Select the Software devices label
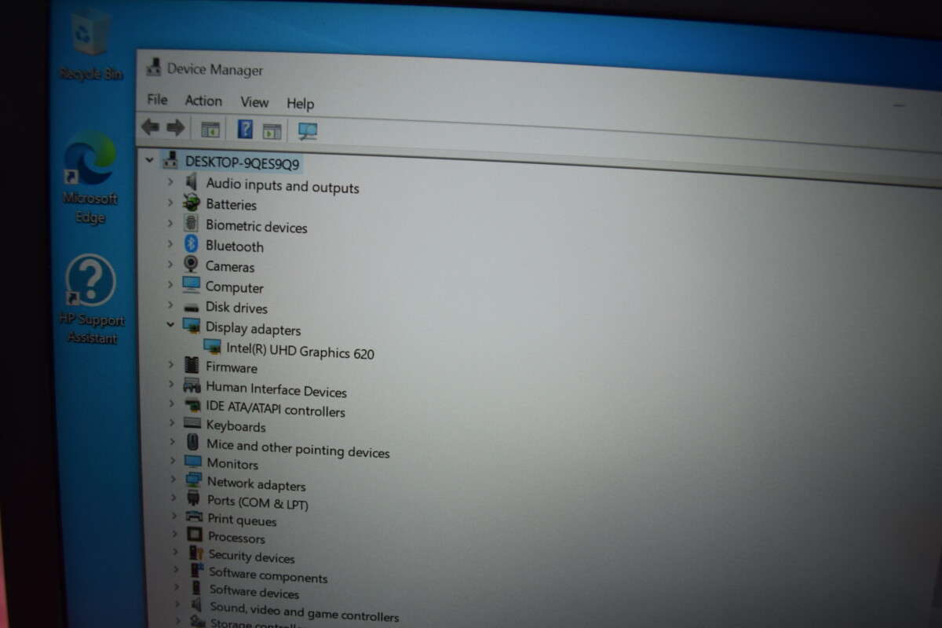The image size is (942, 628). (254, 592)
